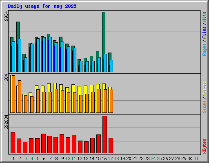
Task: Click the 692634 KBytes axis value
Action: (x=6, y=122)
